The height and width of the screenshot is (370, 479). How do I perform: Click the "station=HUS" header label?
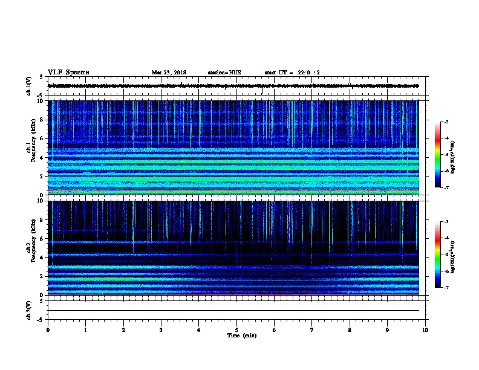pos(224,73)
